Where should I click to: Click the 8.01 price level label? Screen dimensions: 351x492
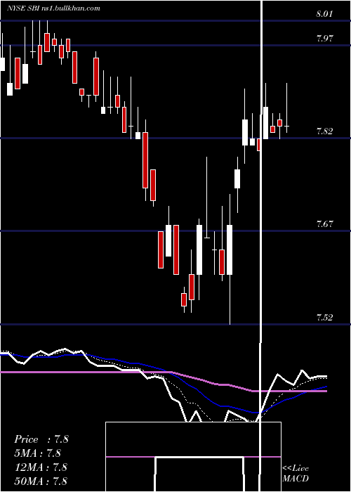pyautogui.click(x=324, y=14)
